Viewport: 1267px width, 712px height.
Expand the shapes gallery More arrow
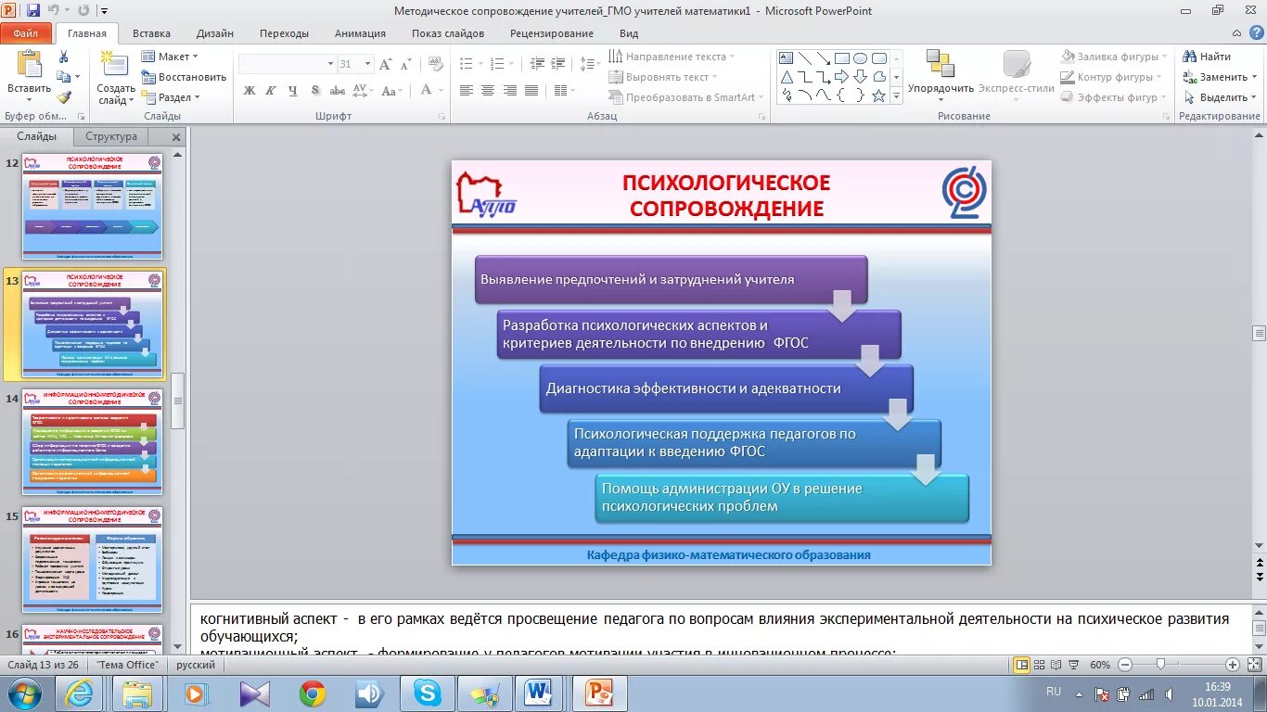click(897, 96)
